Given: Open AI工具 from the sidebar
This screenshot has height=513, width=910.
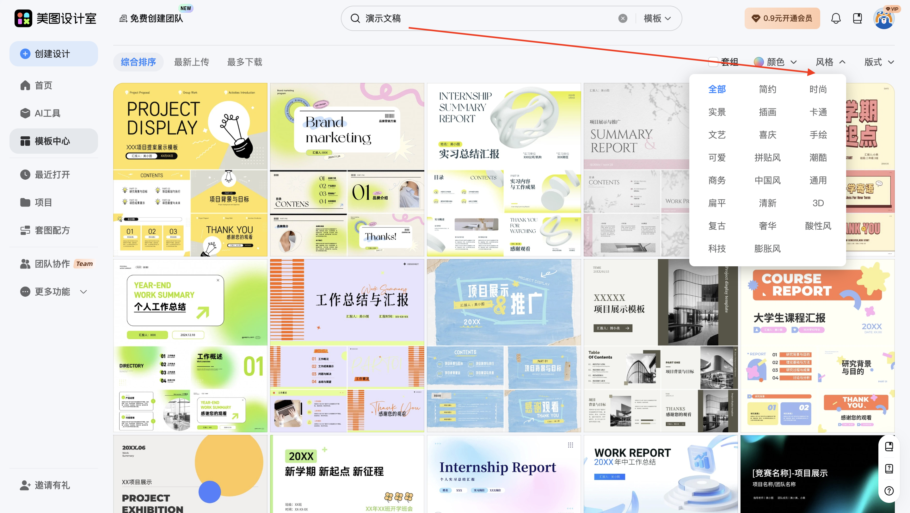Looking at the screenshot, I should click(47, 113).
